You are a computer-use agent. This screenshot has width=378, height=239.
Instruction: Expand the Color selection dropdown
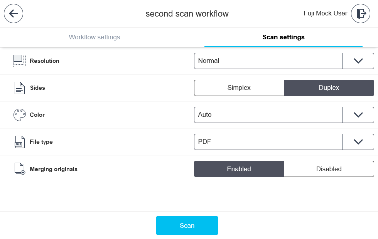(358, 114)
